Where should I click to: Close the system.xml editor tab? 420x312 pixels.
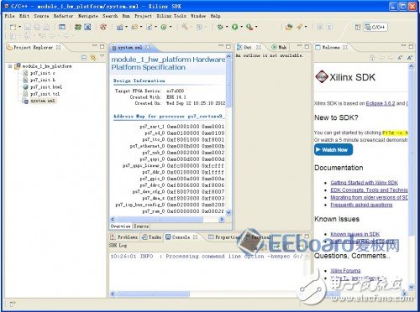[148, 47]
